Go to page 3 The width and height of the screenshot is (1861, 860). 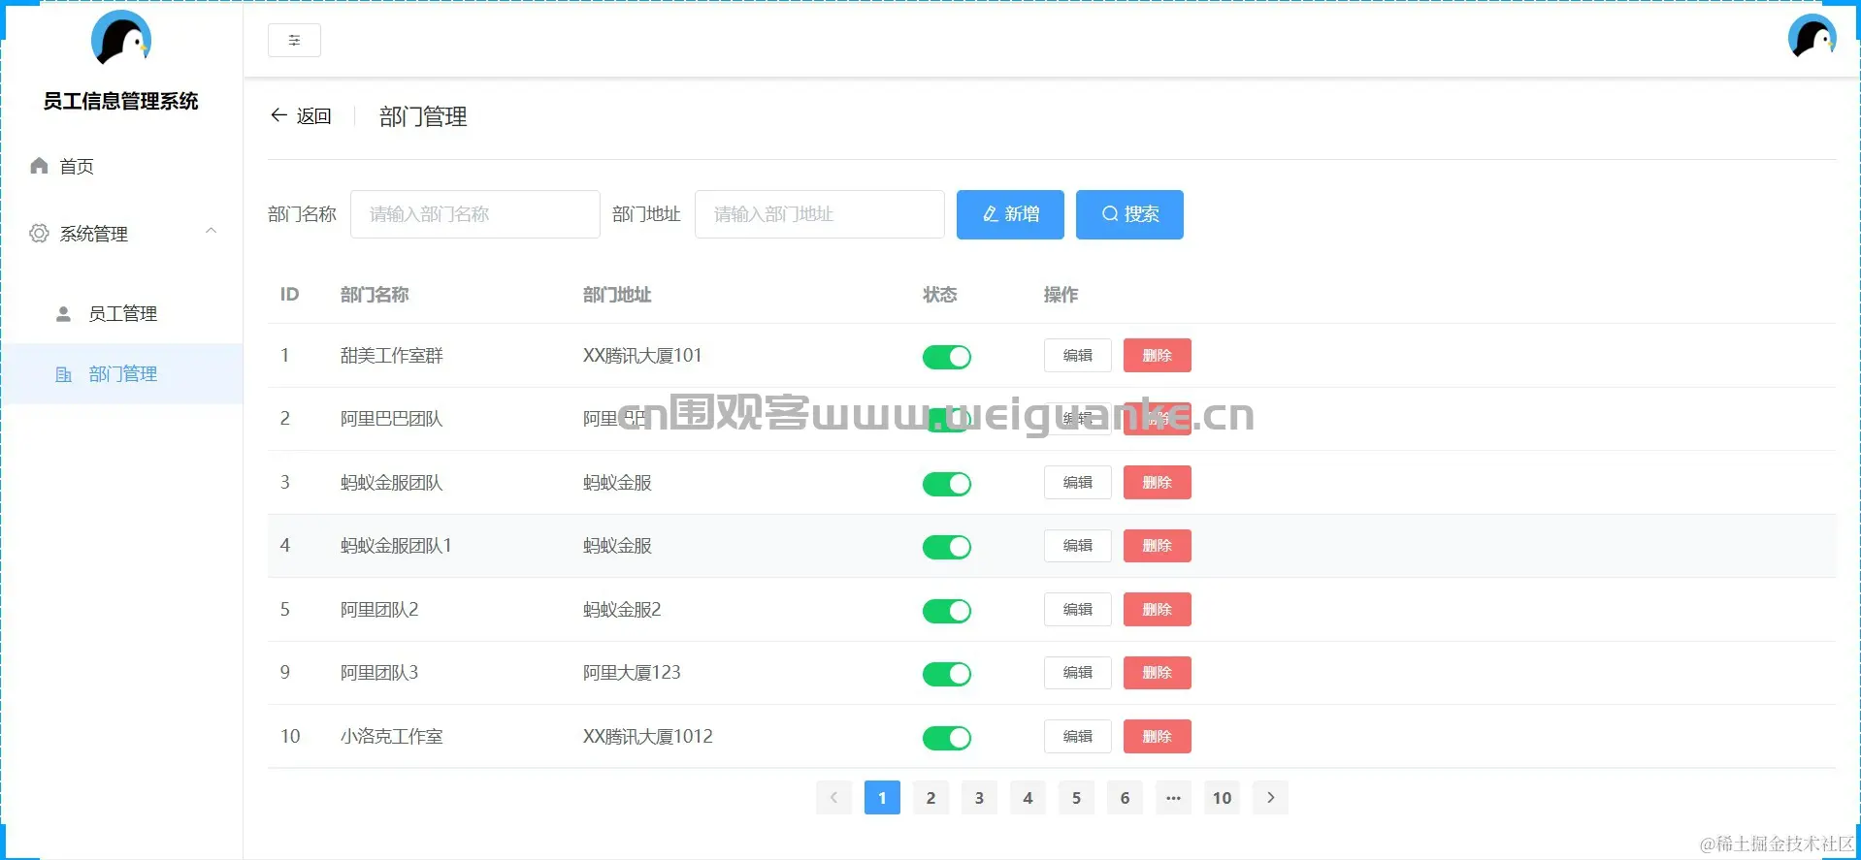[x=979, y=798]
